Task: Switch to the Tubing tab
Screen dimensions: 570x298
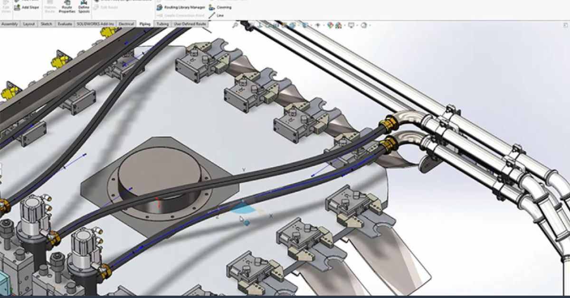Action: click(163, 23)
